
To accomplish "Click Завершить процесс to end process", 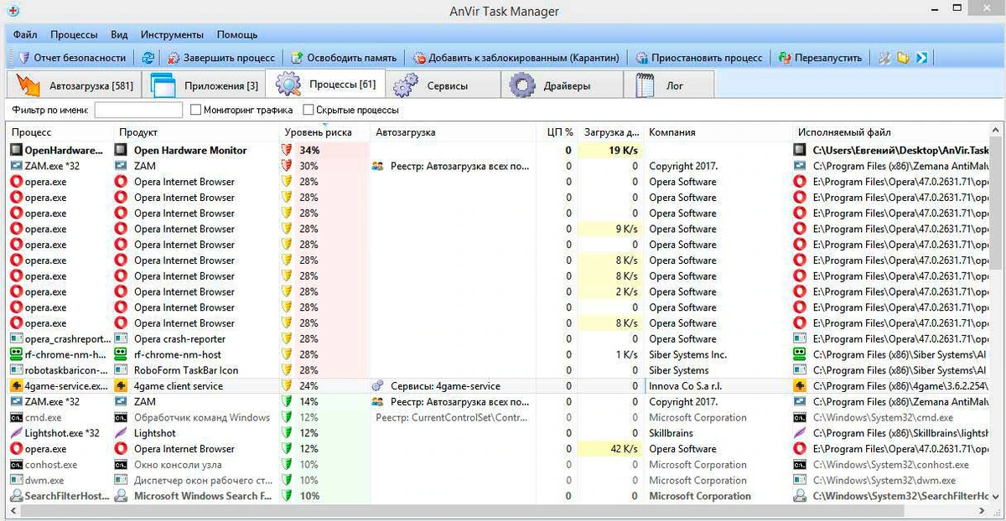I will click(x=221, y=58).
